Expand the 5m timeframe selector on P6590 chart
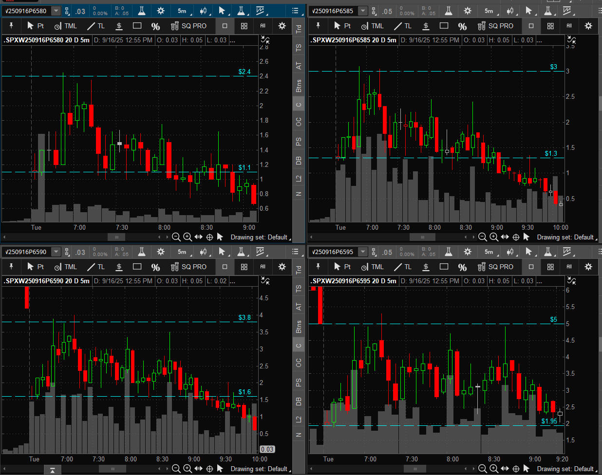This screenshot has height=475, width=602. pos(182,252)
